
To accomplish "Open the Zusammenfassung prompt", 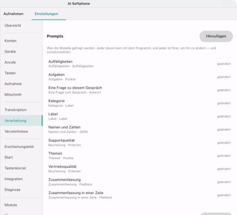I will click(140, 182).
